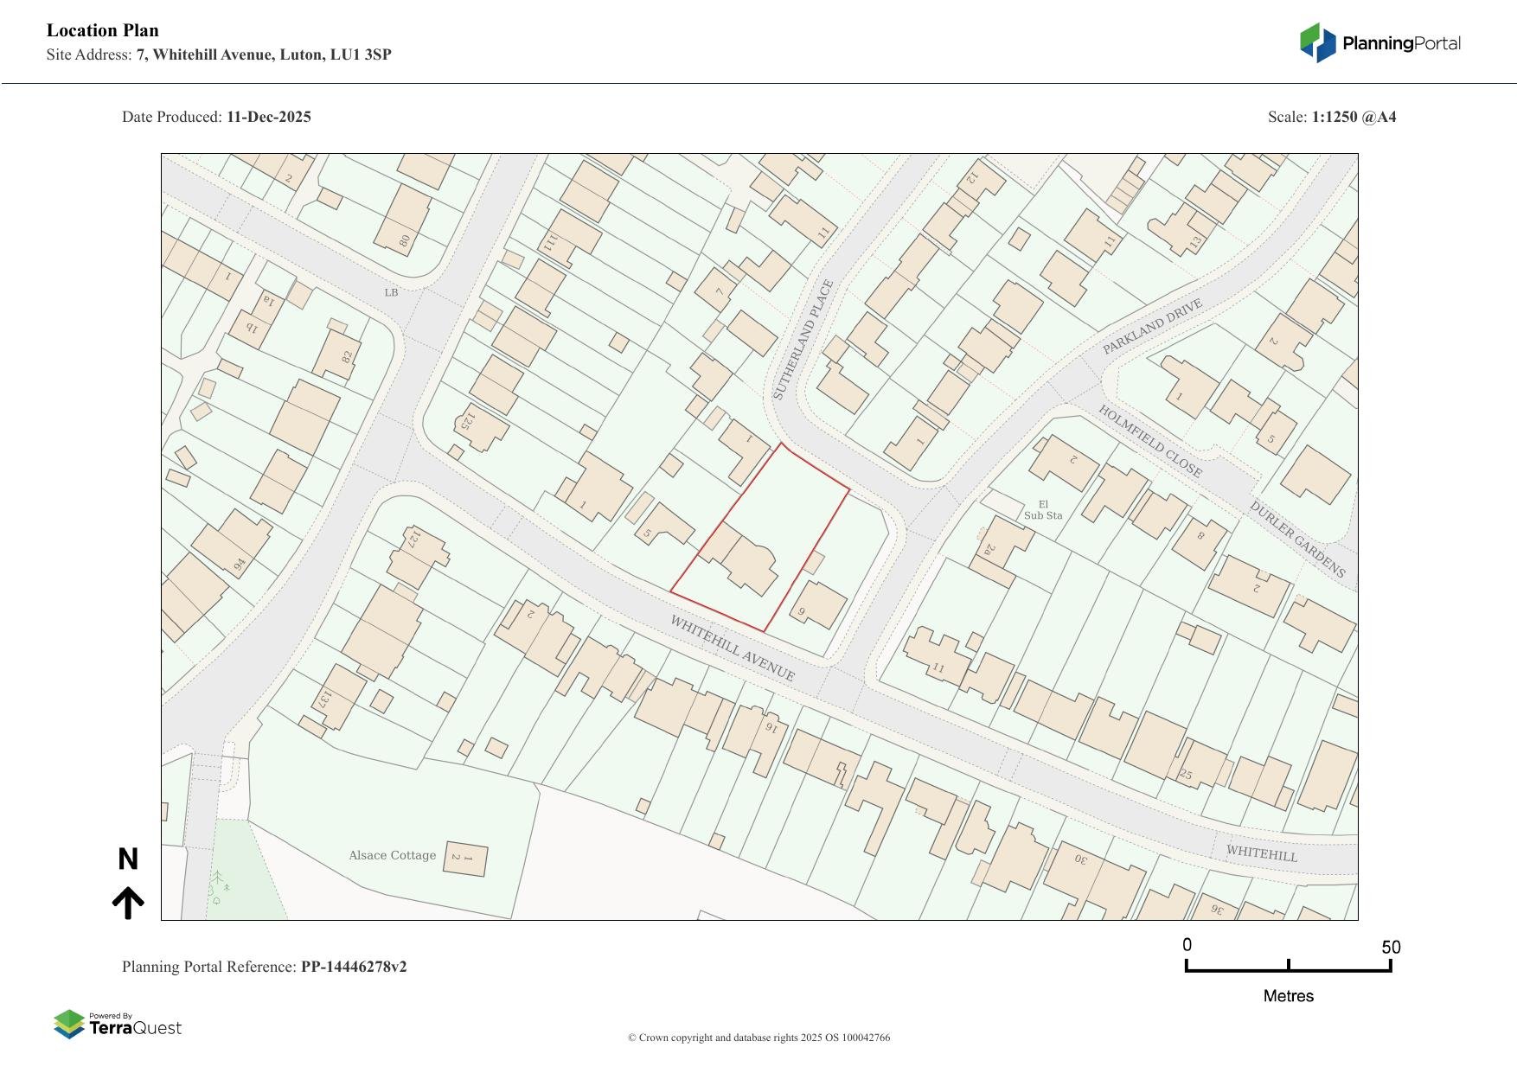
Task: Click the Alsace Cottage label
Action: (392, 855)
